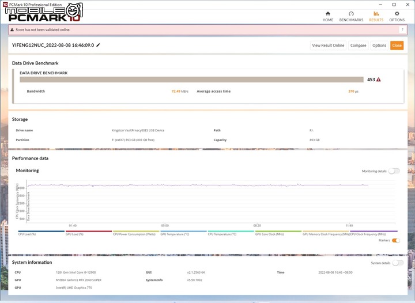Open the Results tab
The height and width of the screenshot is (303, 415).
pos(376,16)
